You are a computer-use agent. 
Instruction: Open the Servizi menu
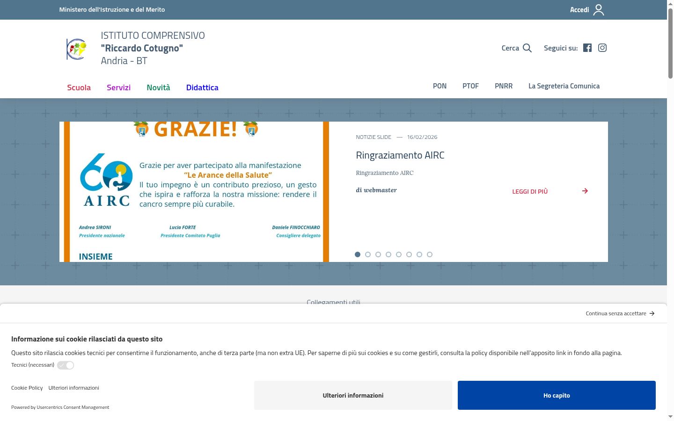coord(119,87)
